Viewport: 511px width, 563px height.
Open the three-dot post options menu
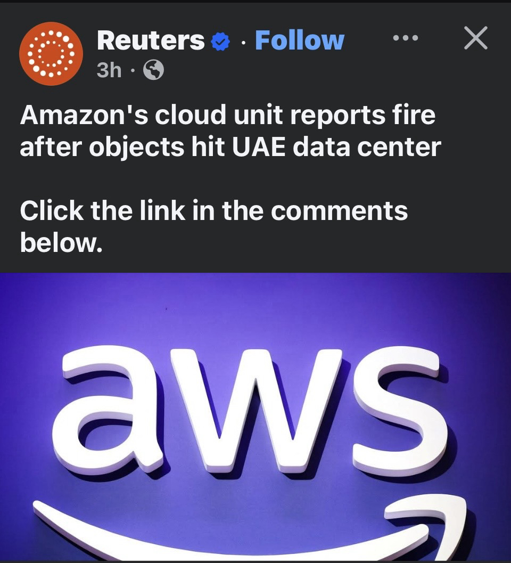click(x=406, y=37)
